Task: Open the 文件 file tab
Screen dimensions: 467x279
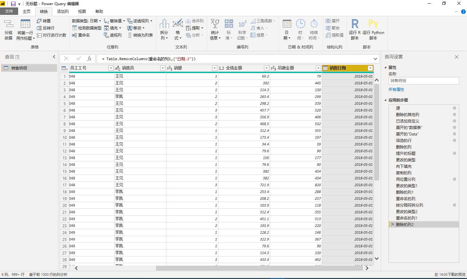Action: coord(9,11)
